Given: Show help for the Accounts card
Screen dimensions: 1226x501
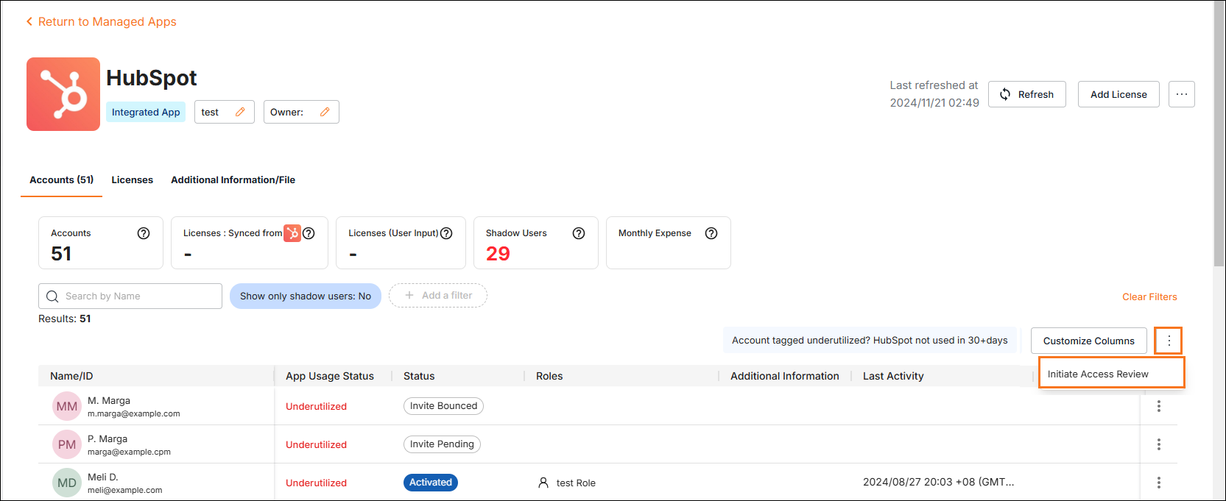Looking at the screenshot, I should (x=144, y=233).
